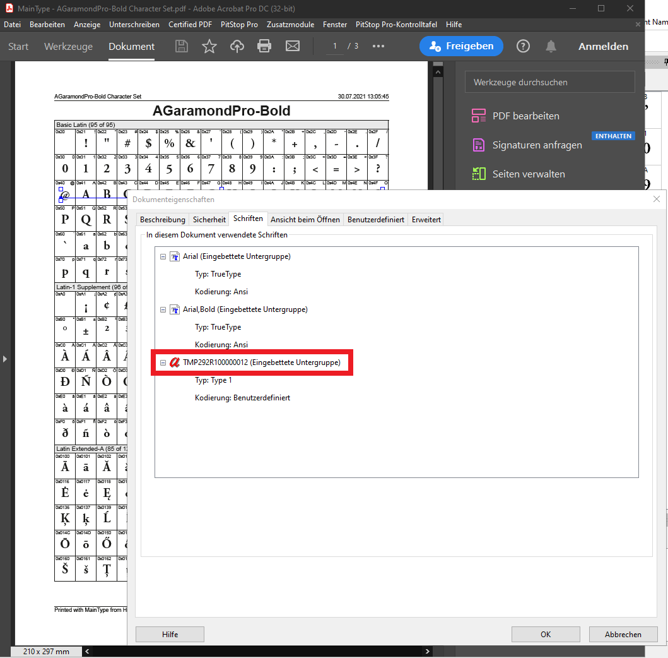Open the Hilfe menu
Screen dimensions: 668x658
point(454,25)
